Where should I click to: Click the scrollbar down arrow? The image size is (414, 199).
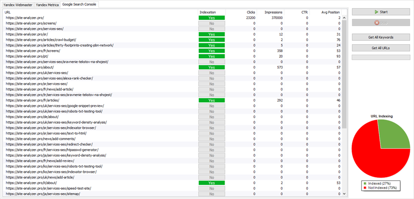pyautogui.click(x=344, y=194)
